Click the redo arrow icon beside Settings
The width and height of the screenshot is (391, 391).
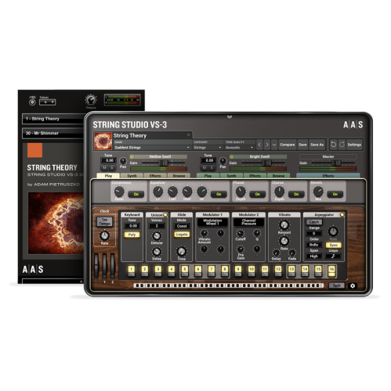click(x=342, y=145)
